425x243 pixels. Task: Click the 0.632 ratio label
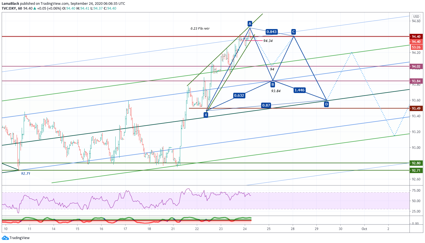239,96
